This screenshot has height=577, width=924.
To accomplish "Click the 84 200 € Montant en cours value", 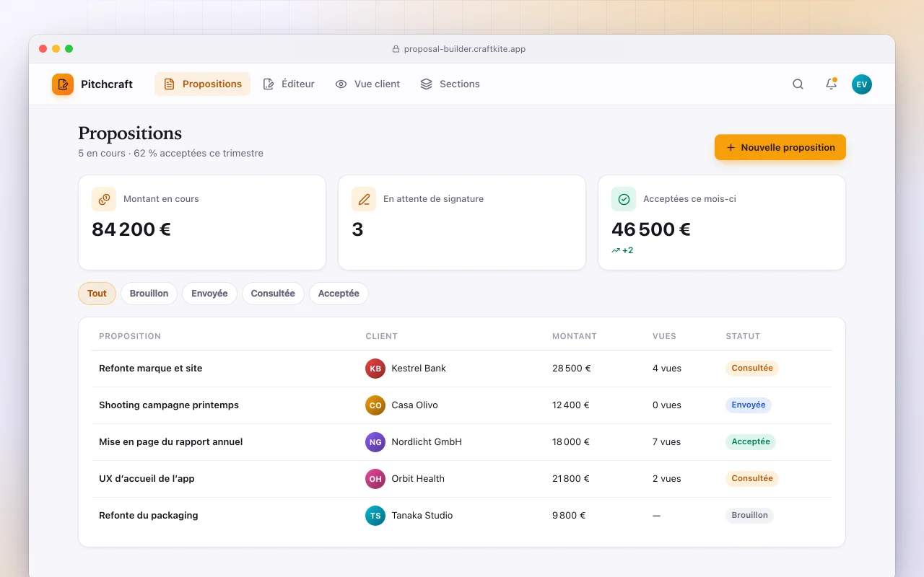I will [x=131, y=229].
